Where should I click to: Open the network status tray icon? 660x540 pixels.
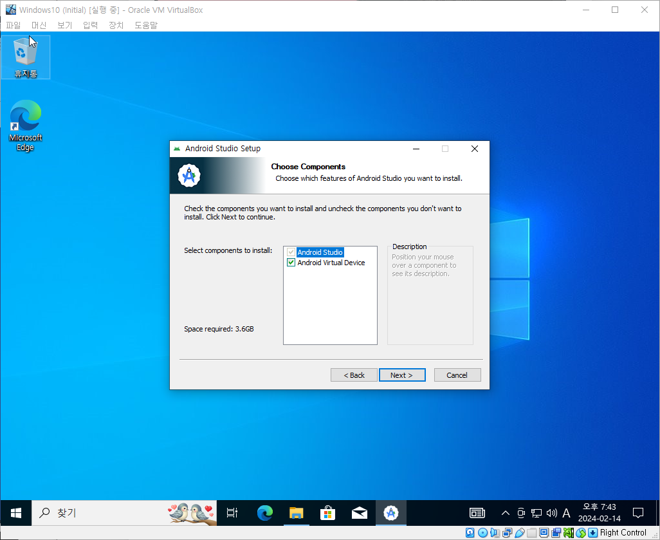536,512
